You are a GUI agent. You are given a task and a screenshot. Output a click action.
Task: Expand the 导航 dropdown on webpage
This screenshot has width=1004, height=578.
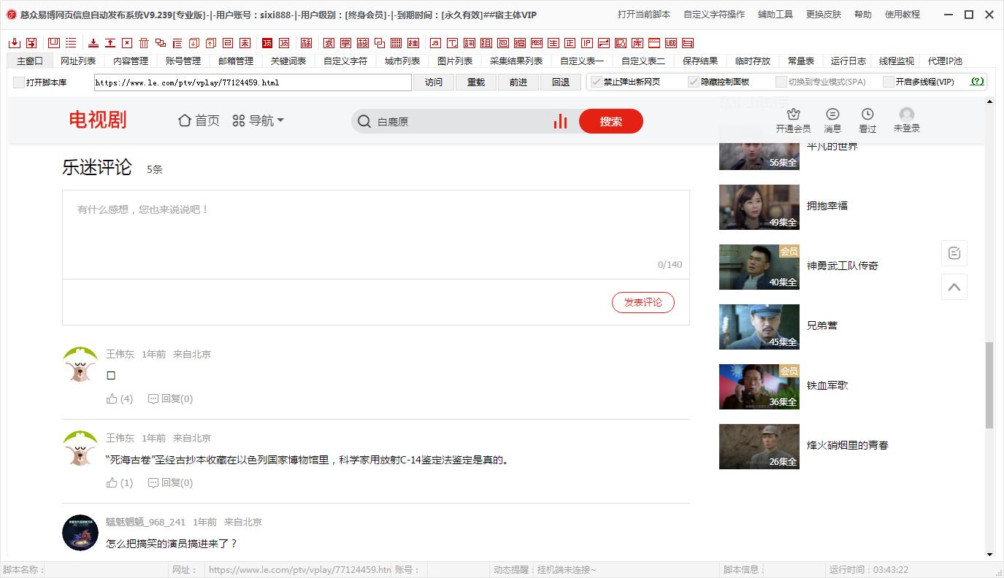pyautogui.click(x=258, y=120)
